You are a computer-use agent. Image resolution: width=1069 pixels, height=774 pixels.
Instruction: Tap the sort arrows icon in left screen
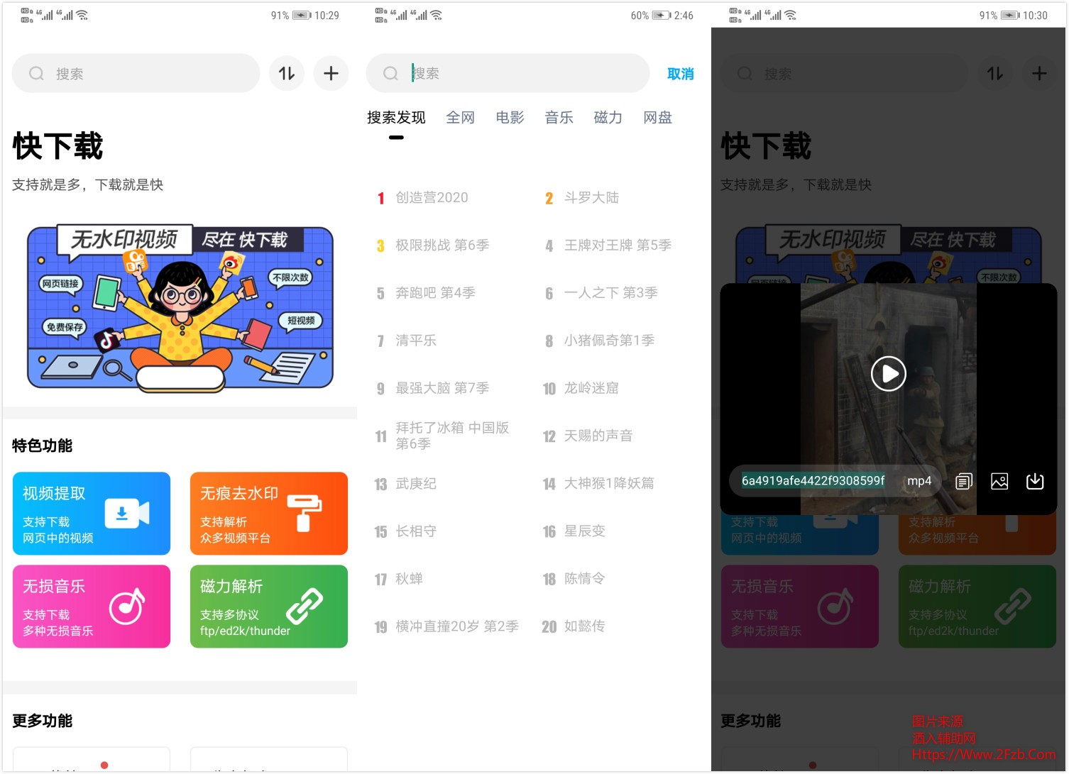coord(287,73)
